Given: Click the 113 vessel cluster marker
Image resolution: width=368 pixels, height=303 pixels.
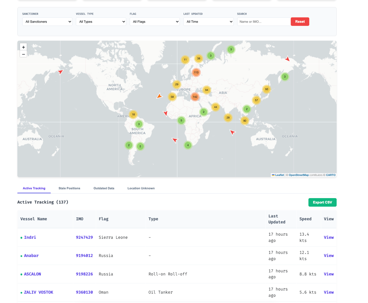Looking at the screenshot, I should tap(196, 72).
